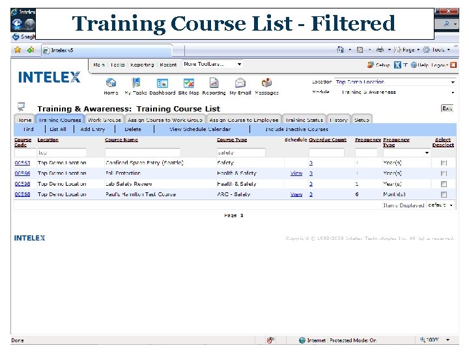469x352 pixels.
Task: Switch to the Work Groups tab
Action: coord(104,120)
